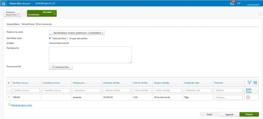Screen dimensions: 263x119
Task: Expand the Materiālie resursi menu
Action: 21,3
